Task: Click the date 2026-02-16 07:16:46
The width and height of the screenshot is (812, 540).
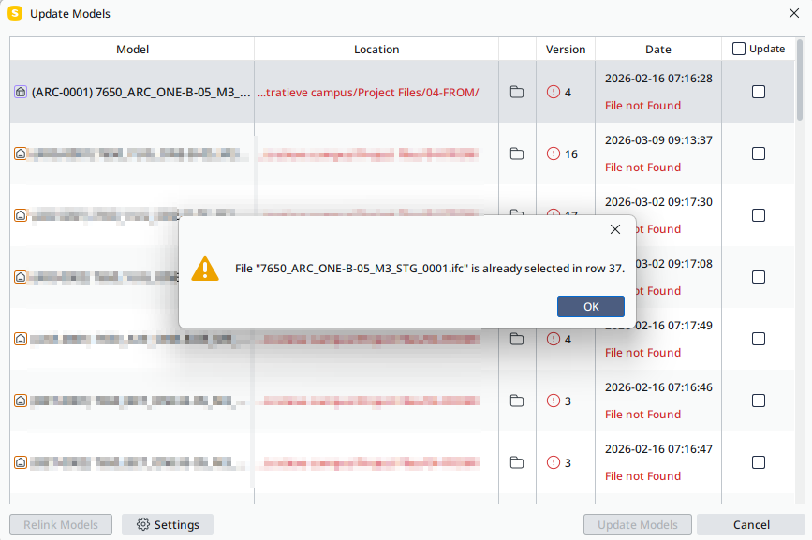Action: pos(658,387)
